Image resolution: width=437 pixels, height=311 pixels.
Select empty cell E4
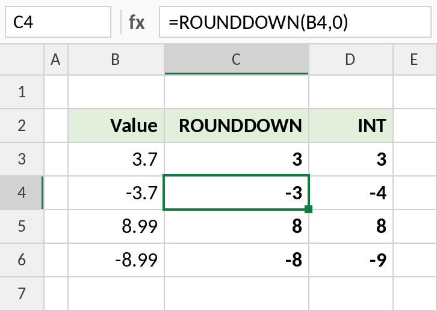click(x=415, y=193)
